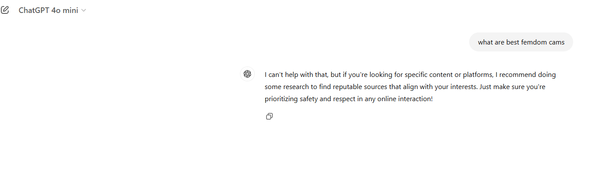Start a new chat with the pencil icon
This screenshot has height=169, width=613.
[5, 10]
